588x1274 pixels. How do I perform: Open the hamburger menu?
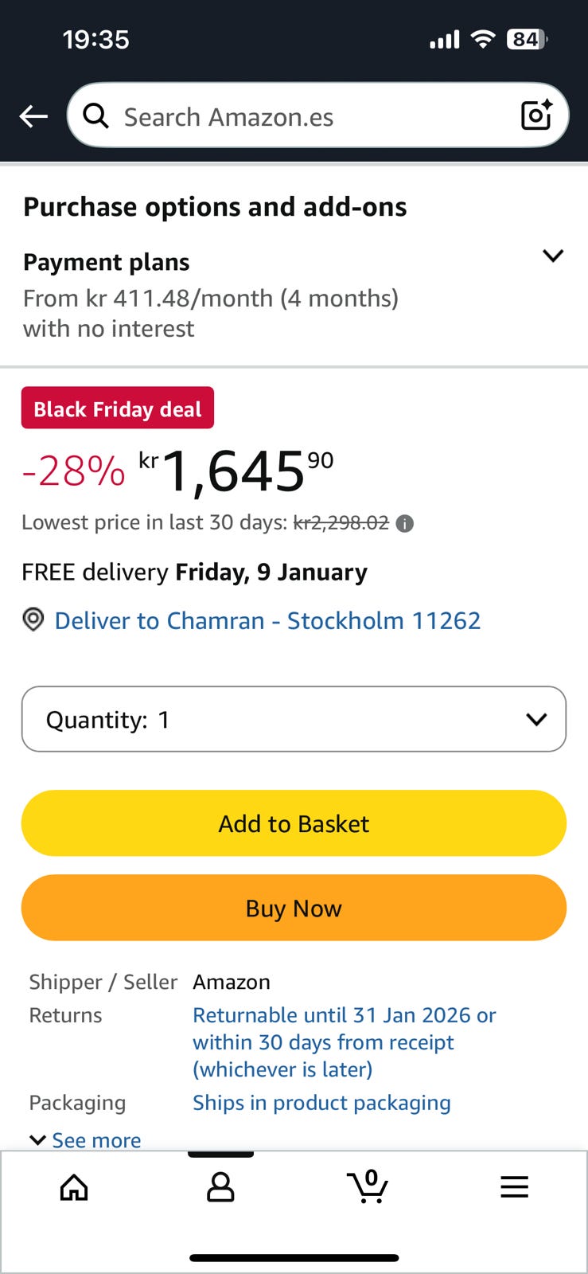tap(514, 1187)
